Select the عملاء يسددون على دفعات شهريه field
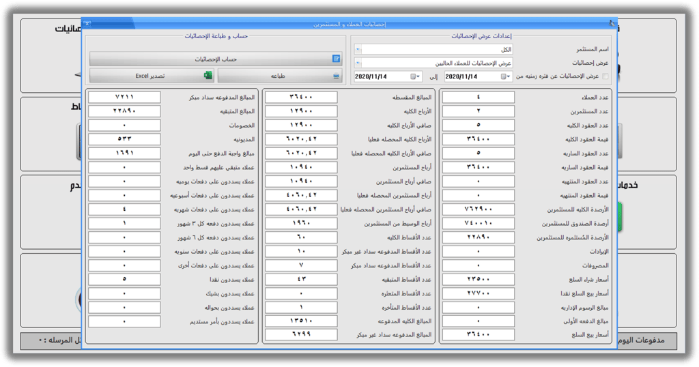 tap(124, 209)
